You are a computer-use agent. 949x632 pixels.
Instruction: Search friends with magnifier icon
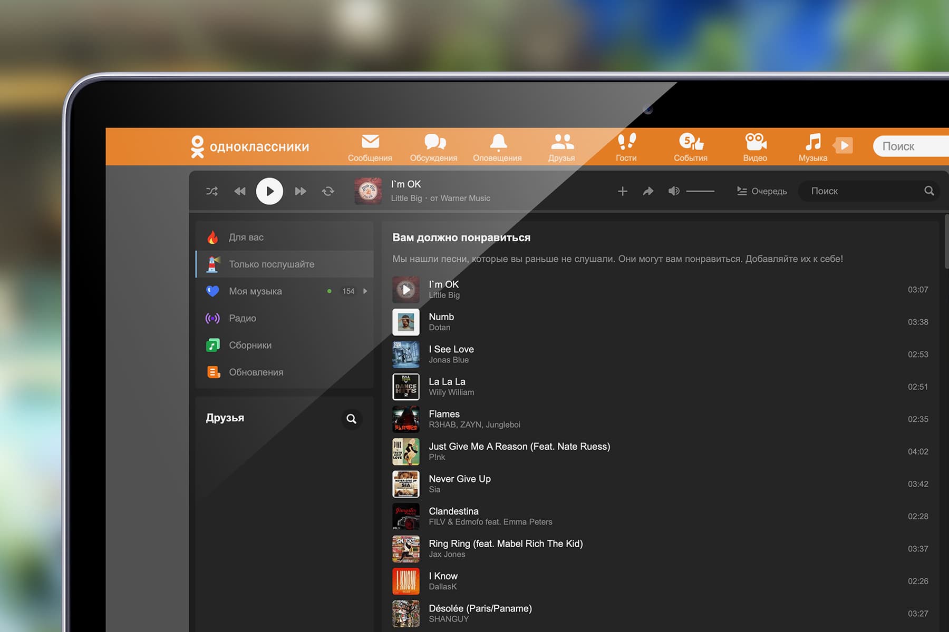coord(351,419)
